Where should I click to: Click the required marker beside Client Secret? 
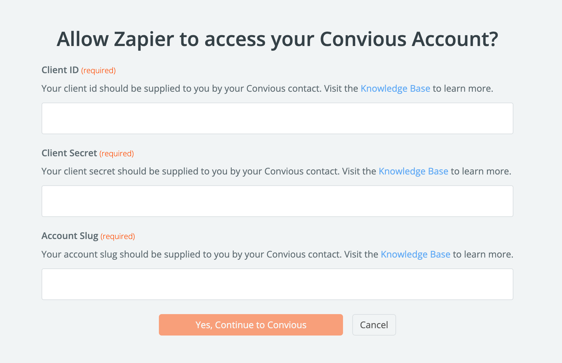(116, 153)
